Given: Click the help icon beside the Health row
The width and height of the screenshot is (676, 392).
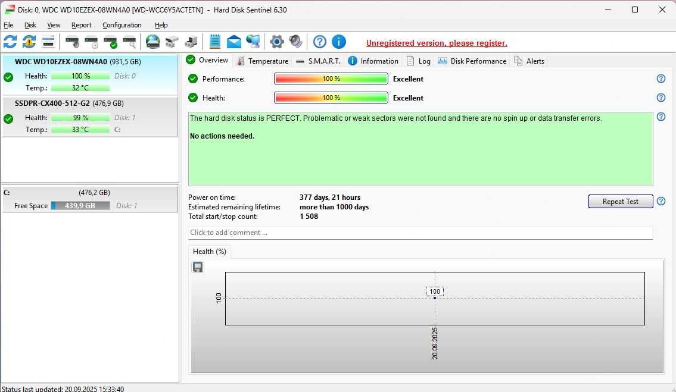Looking at the screenshot, I should 661,98.
